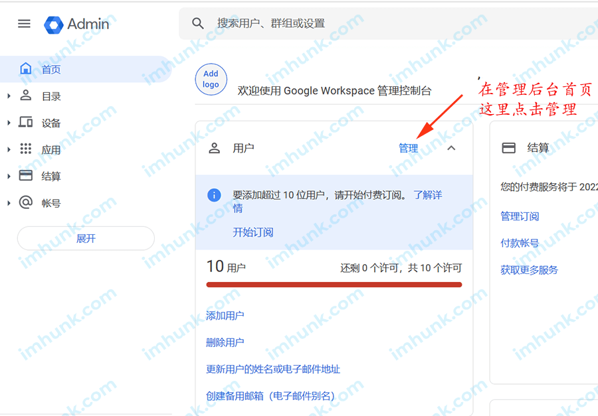
Task: Click the user icon in 用户 card header
Action: tap(215, 148)
